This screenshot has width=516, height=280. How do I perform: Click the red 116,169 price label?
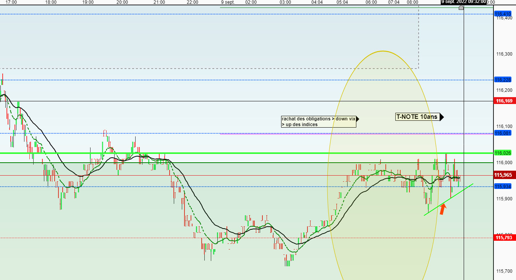click(x=503, y=101)
